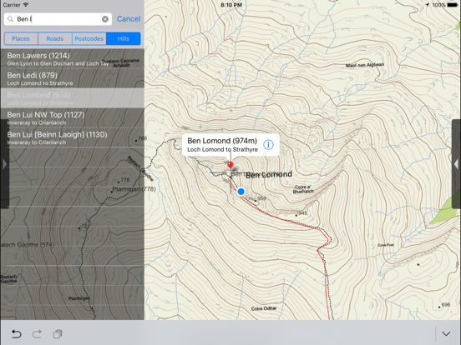Focus the 'Ben l' search field
Image resolution: width=461 pixels, height=345 pixels.
58,19
